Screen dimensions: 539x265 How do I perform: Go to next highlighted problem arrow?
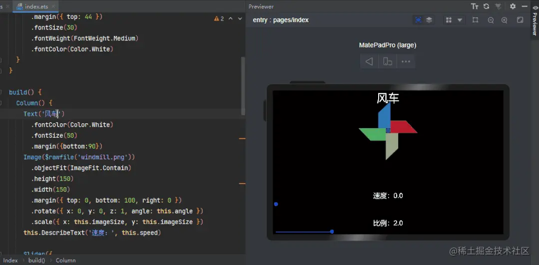240,18
